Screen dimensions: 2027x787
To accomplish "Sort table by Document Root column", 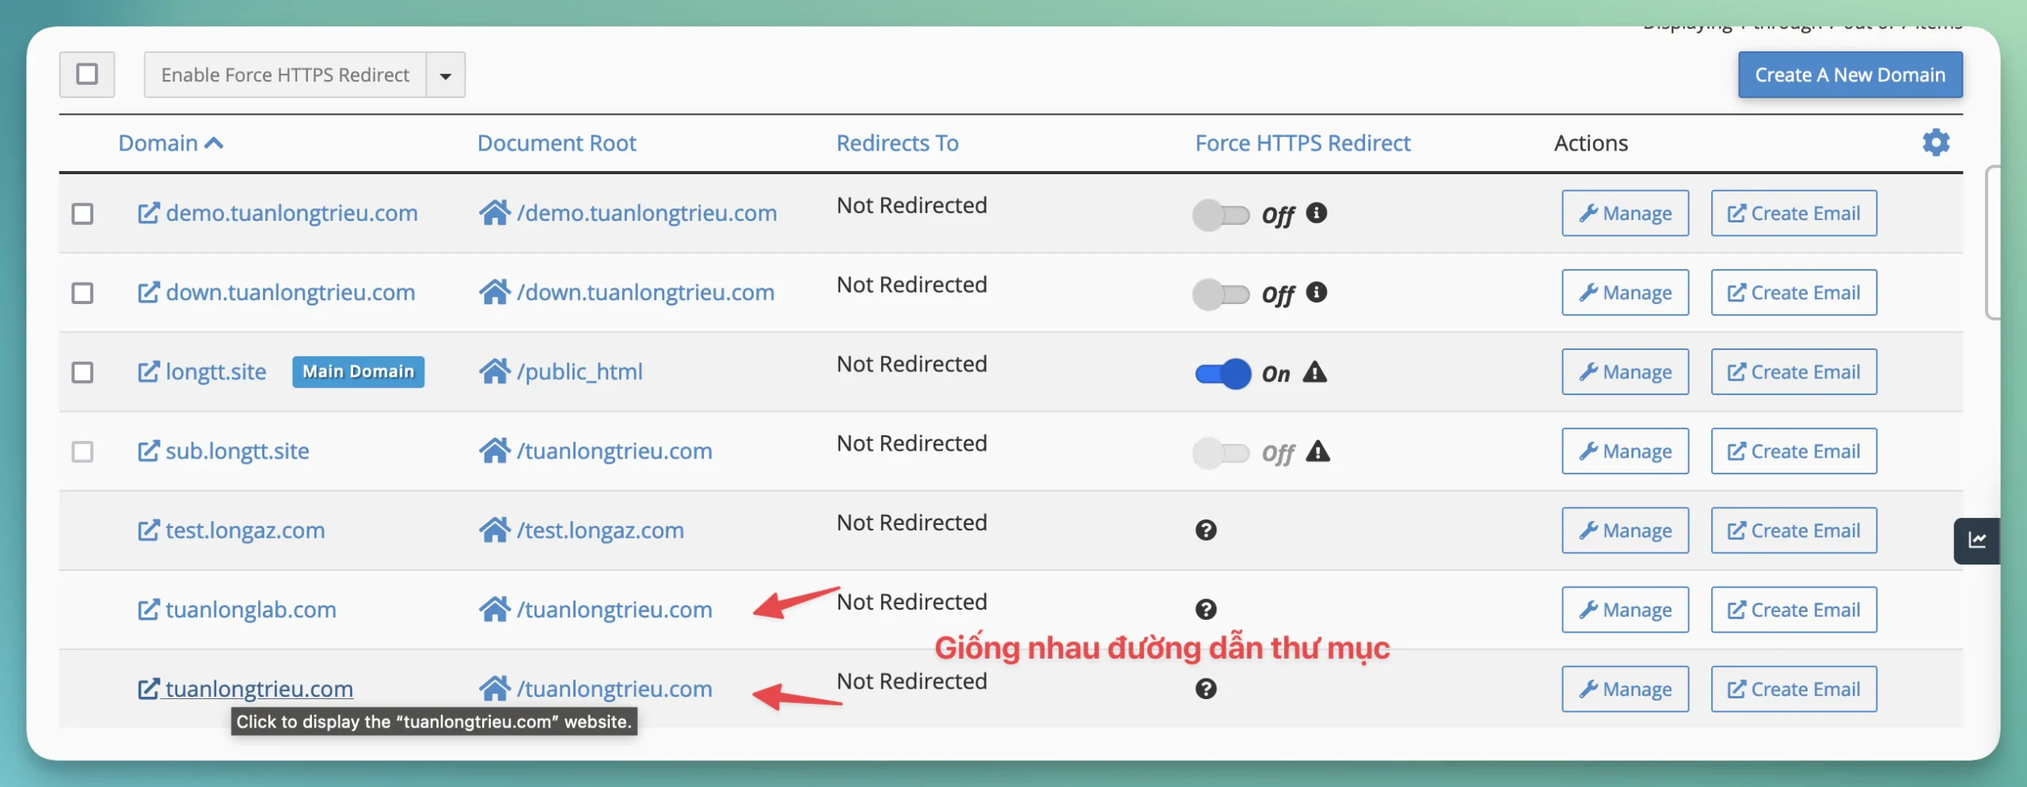I will [556, 143].
